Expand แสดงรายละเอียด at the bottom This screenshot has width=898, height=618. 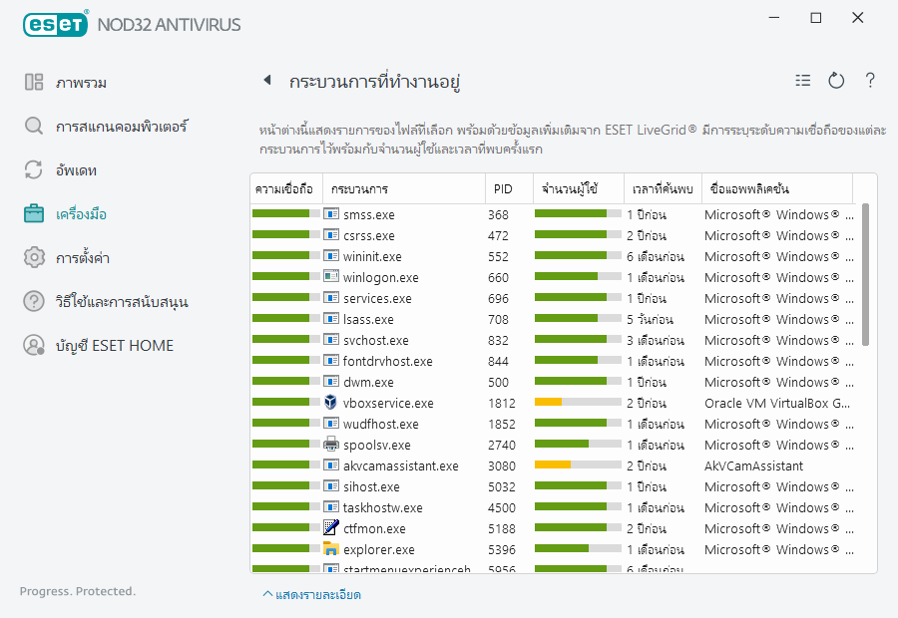click(311, 595)
